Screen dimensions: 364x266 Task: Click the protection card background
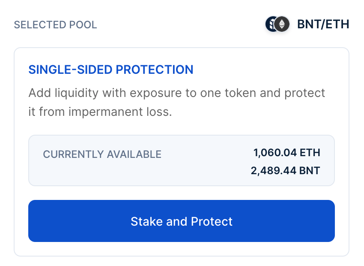[181, 124]
